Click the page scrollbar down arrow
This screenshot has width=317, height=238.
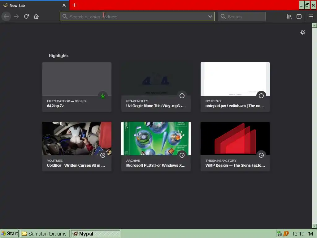pos(315,226)
